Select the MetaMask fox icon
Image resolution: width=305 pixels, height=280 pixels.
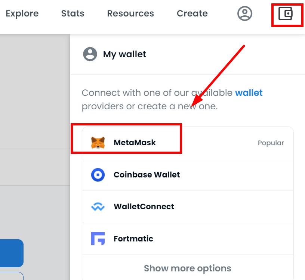(x=98, y=143)
